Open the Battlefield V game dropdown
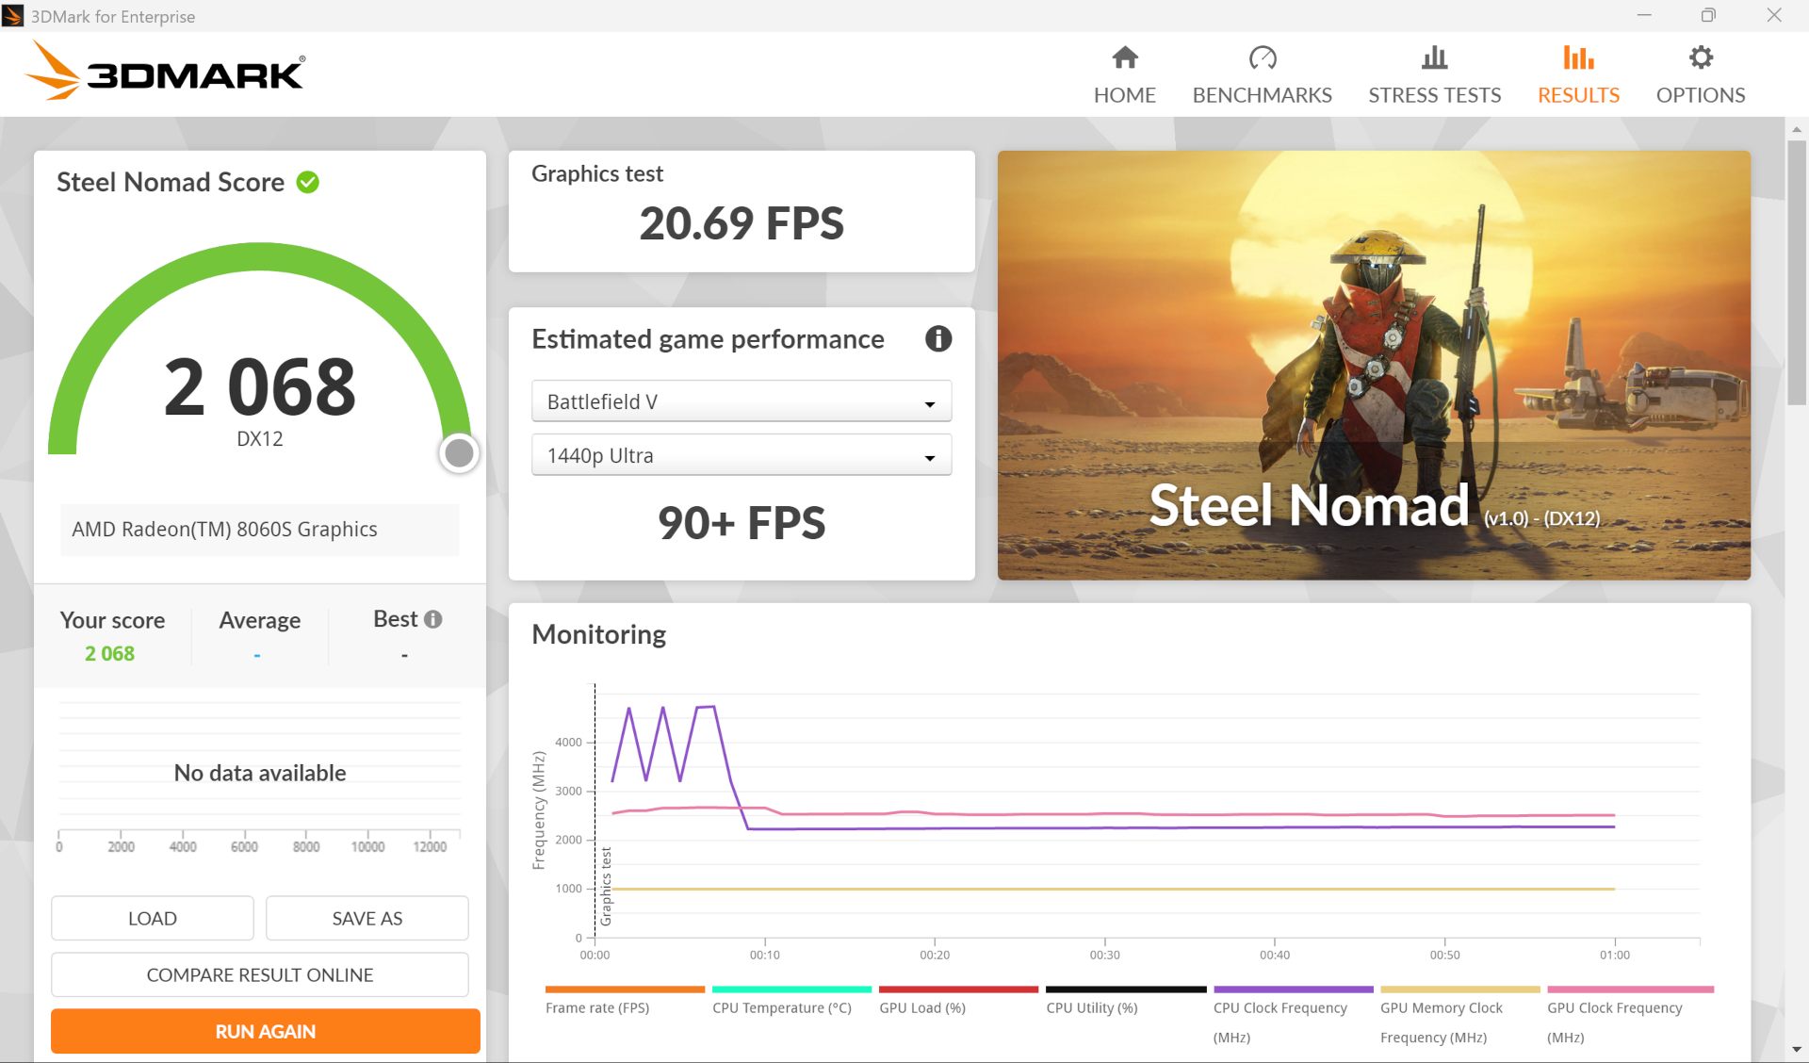The width and height of the screenshot is (1809, 1063). [741, 402]
